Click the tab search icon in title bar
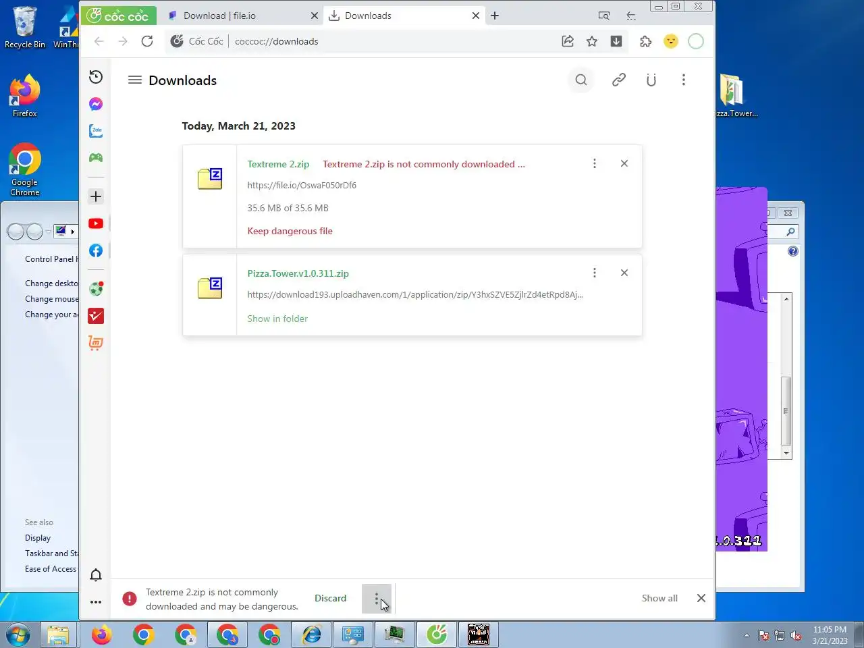The height and width of the screenshot is (648, 864). [x=604, y=16]
